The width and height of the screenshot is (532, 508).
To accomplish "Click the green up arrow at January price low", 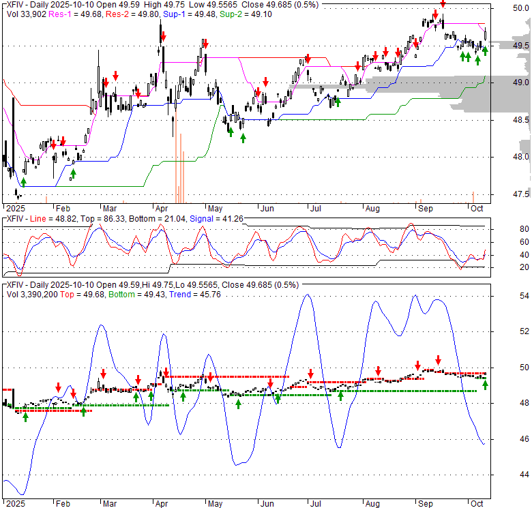I will click(x=24, y=182).
